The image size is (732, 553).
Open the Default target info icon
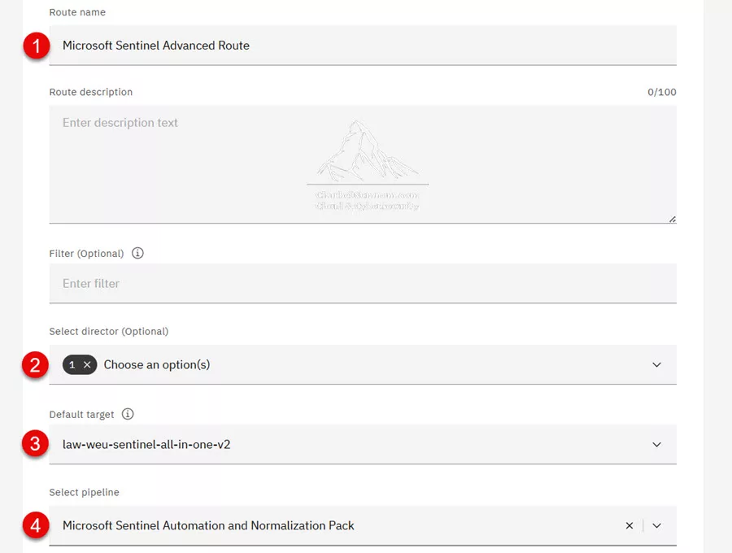(128, 414)
